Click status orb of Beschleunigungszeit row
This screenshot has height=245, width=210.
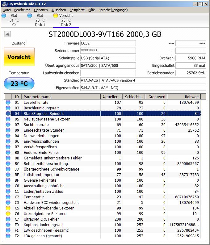[8, 108]
